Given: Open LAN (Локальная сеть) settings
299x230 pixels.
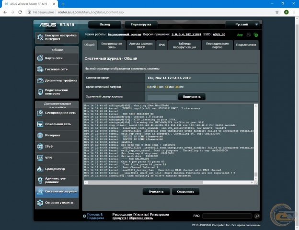Looking at the screenshot, I should pyautogui.click(x=57, y=124).
